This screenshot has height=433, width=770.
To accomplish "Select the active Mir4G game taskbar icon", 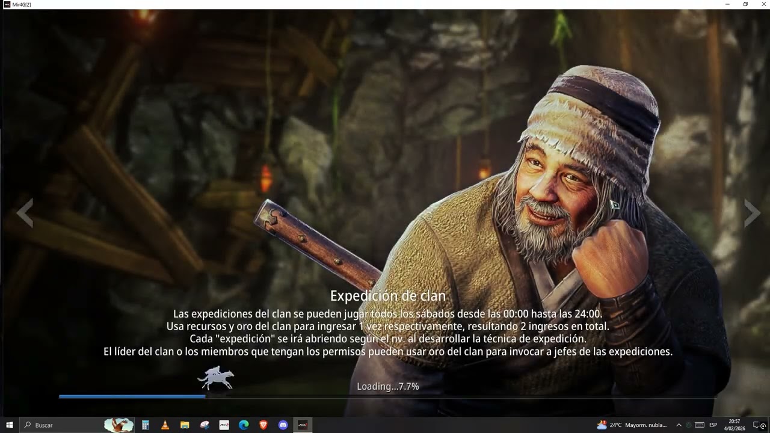I will (303, 425).
